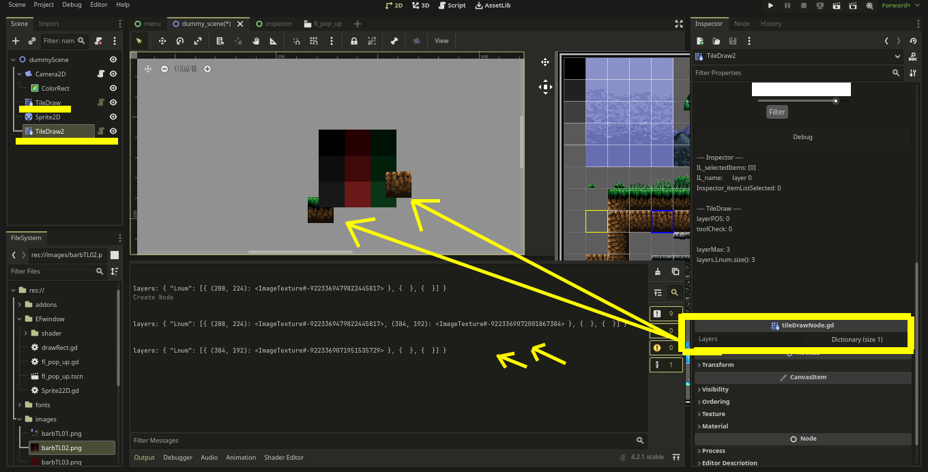
Task: Run the current scene
Action: (837, 5)
